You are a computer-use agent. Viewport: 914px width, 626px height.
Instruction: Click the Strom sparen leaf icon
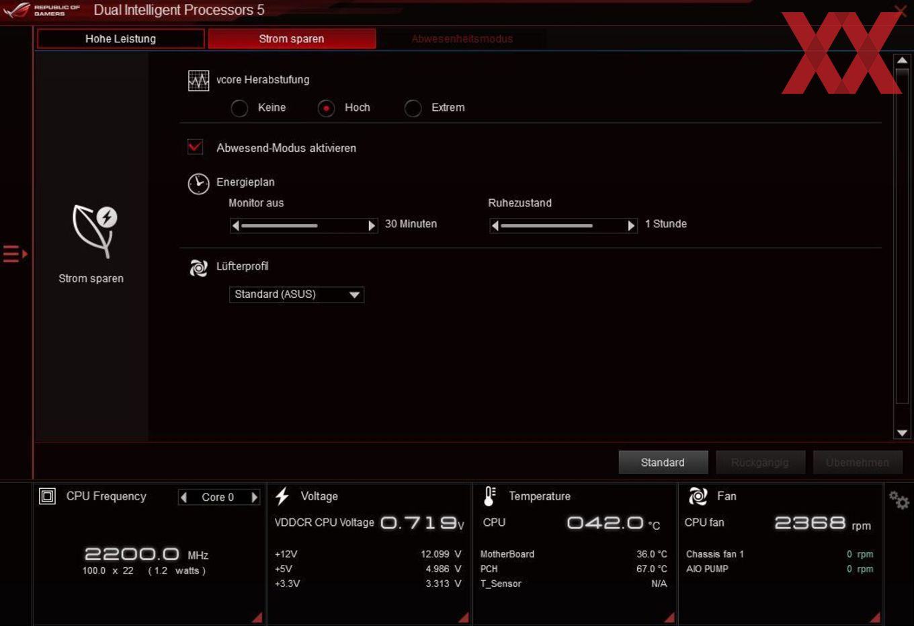(x=95, y=231)
